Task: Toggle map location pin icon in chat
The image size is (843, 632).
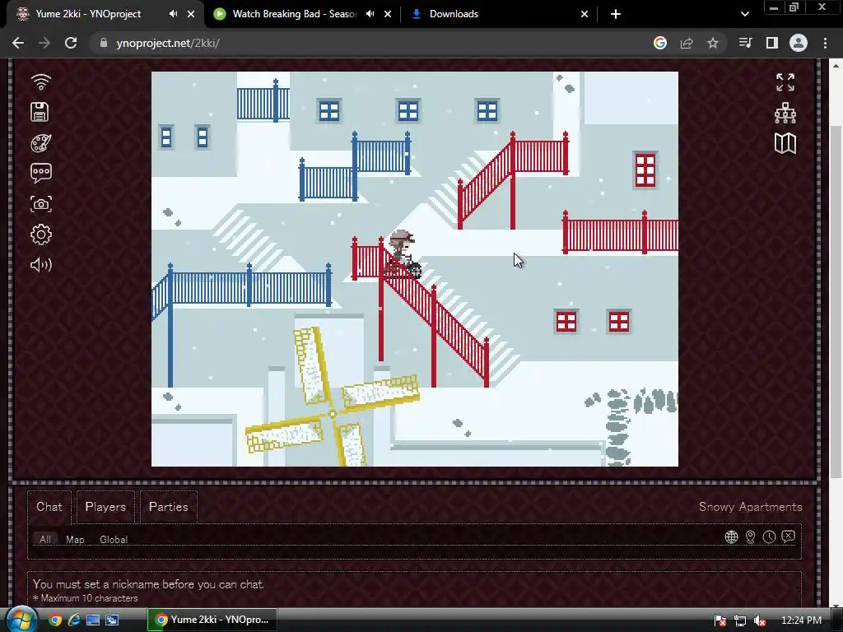Action: 751,537
